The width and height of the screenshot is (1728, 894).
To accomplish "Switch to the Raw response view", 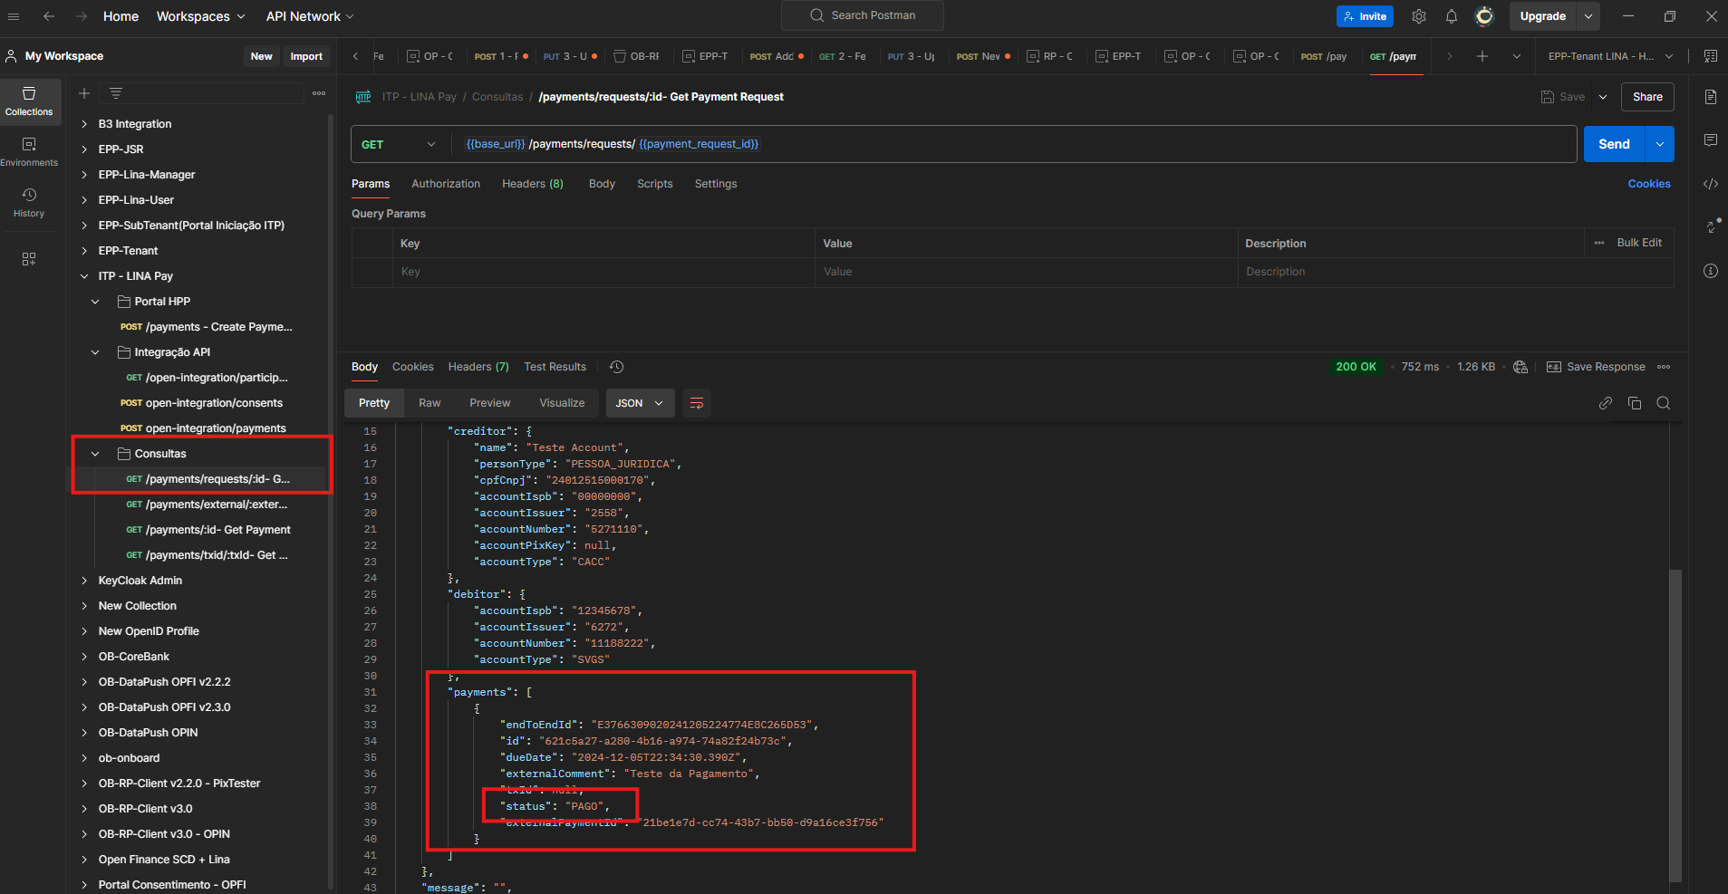I will (x=430, y=403).
